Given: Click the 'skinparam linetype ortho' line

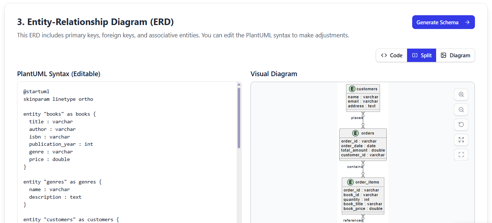Looking at the screenshot, I should click(58, 99).
